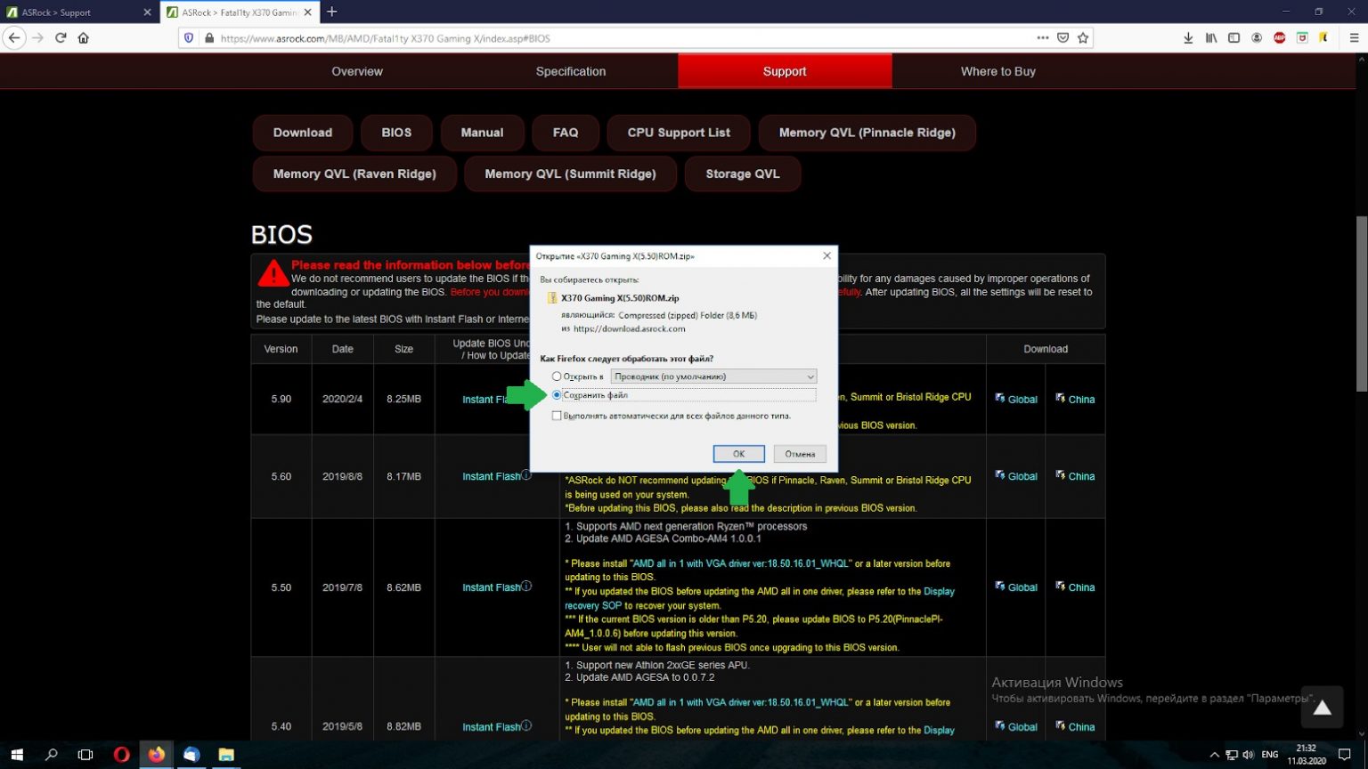
Task: Open the FAQ section button
Action: tap(566, 133)
